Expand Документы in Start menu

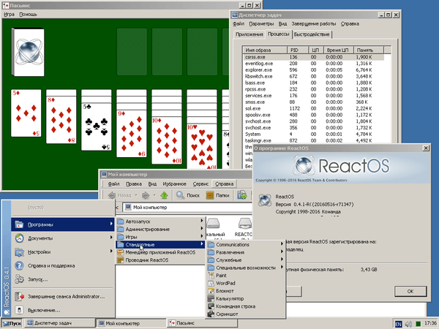63,238
